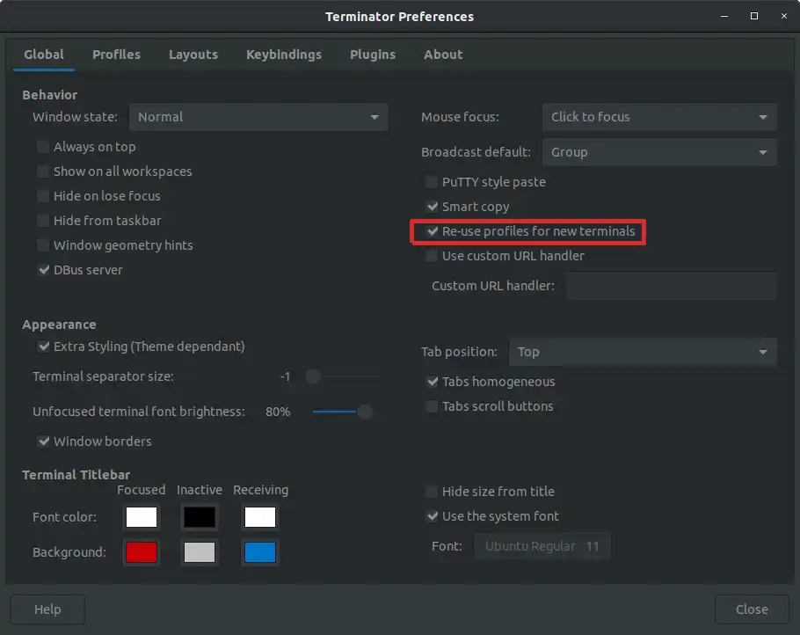
Task: Click the Close button at bottom
Action: [752, 609]
